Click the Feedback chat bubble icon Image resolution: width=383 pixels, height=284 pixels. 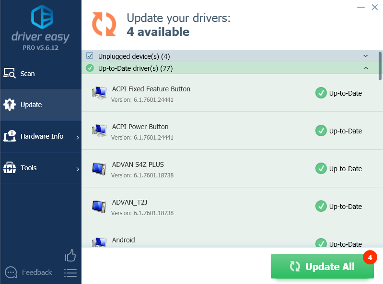(11, 273)
